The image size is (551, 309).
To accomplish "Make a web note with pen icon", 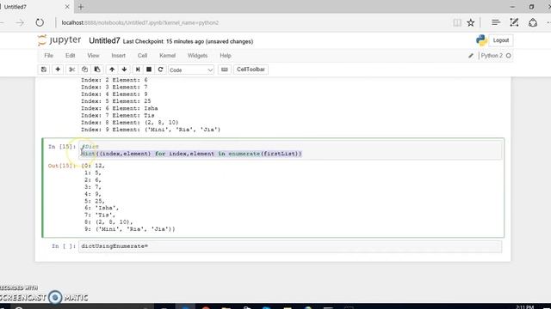I will pos(514,23).
